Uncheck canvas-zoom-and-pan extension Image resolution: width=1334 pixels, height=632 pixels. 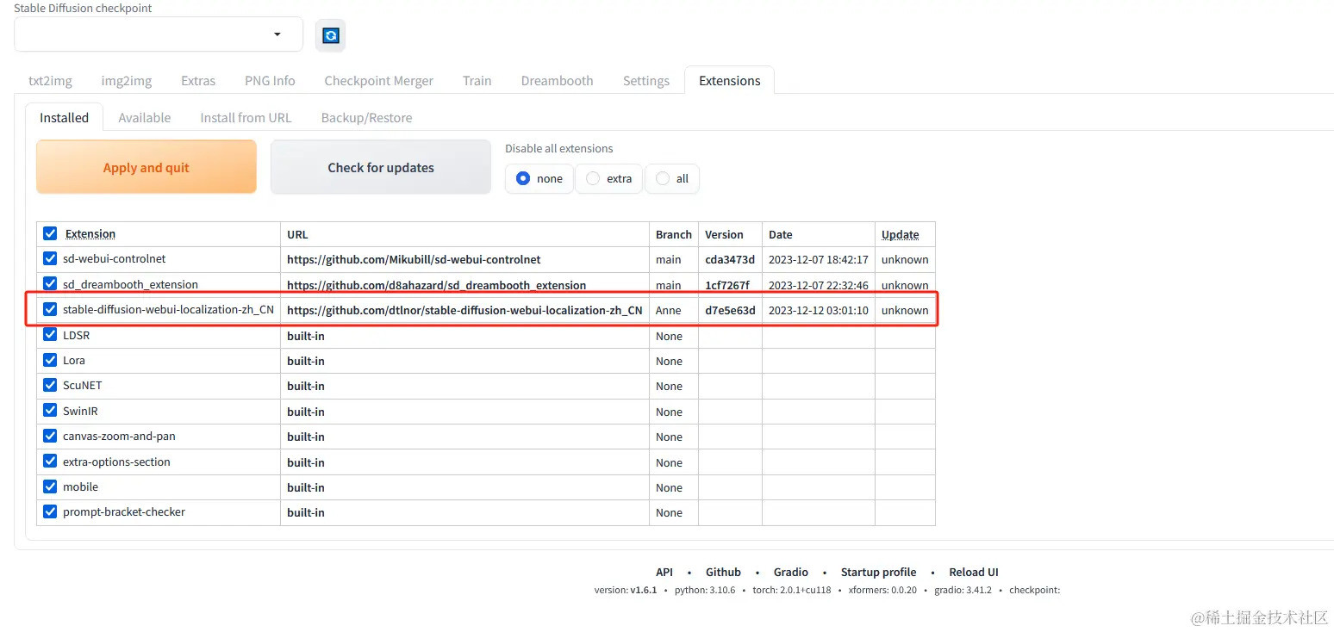(50, 436)
